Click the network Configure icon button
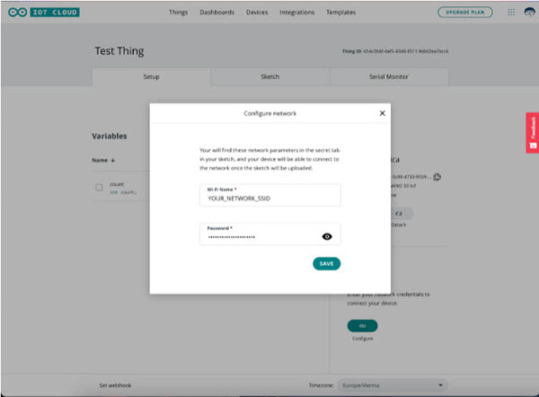Screen dimensions: 539x397 point(362,325)
